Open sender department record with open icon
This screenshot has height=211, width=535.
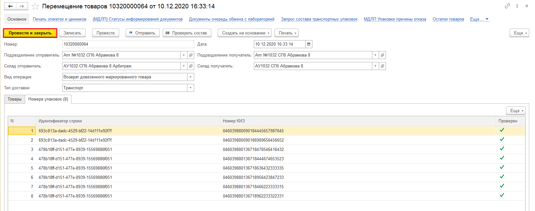(191, 55)
